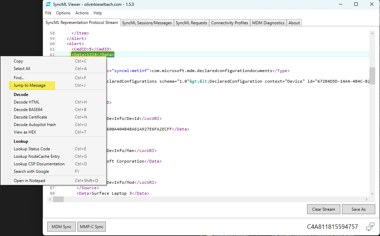Select Lookup Status Code entry

53,149
